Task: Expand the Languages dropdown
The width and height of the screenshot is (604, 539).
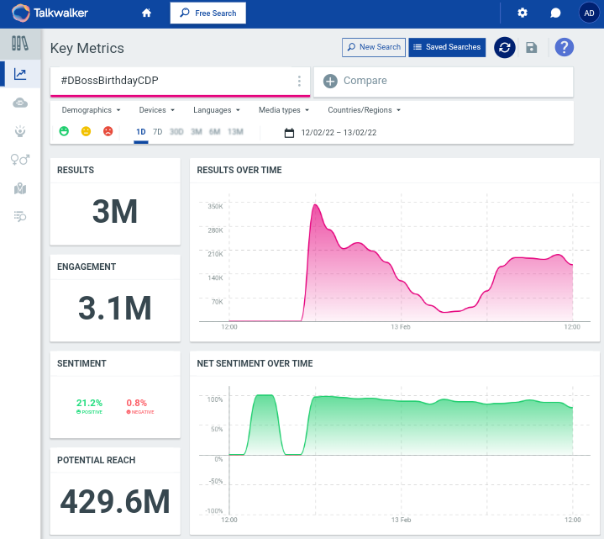Action: 217,110
